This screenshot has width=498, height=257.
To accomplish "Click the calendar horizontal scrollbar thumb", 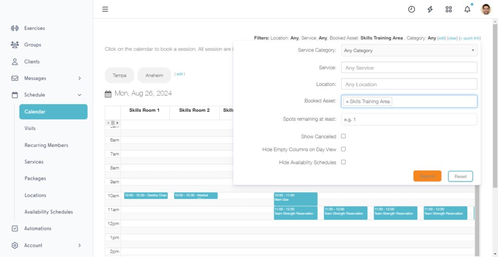I will [x=113, y=123].
